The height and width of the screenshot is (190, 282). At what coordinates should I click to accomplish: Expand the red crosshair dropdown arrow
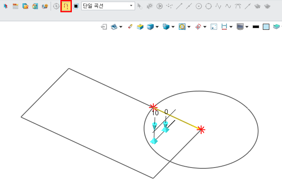204,27
